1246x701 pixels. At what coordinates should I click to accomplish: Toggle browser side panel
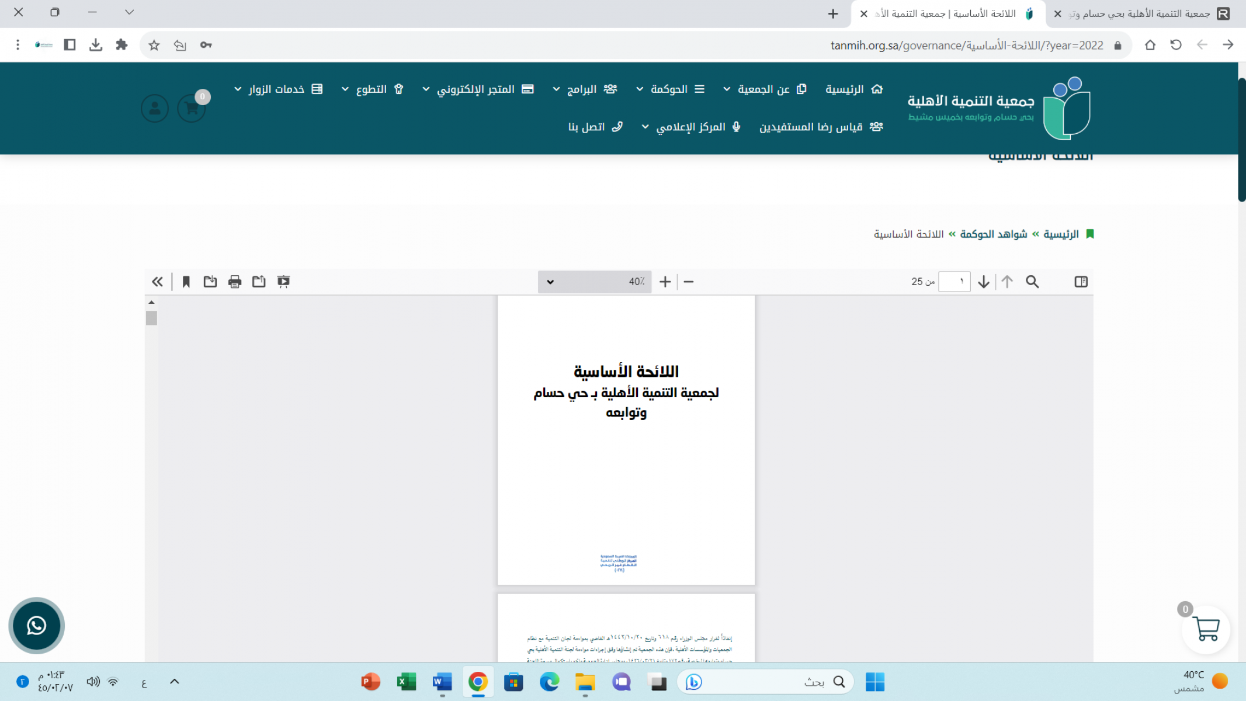point(70,45)
